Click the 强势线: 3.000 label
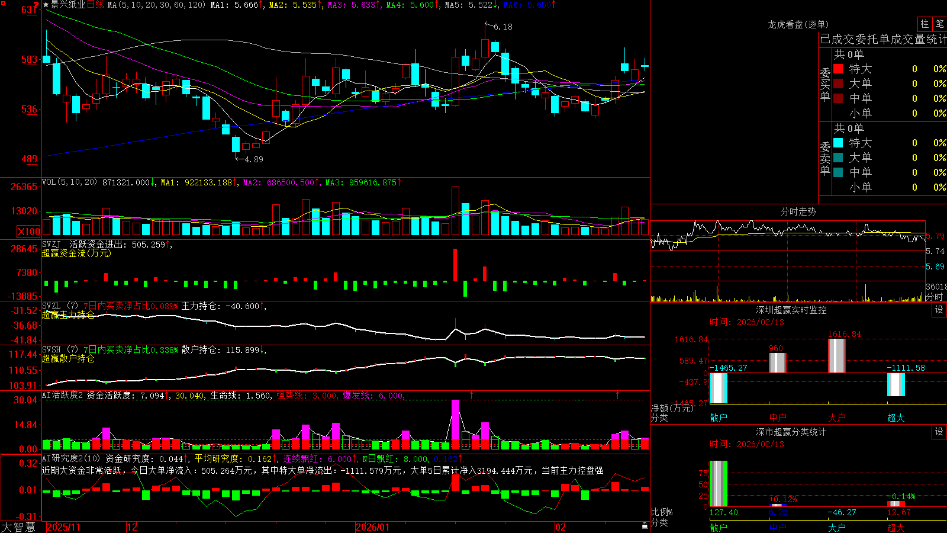Screen dimensions: 947x533 [x=307, y=395]
